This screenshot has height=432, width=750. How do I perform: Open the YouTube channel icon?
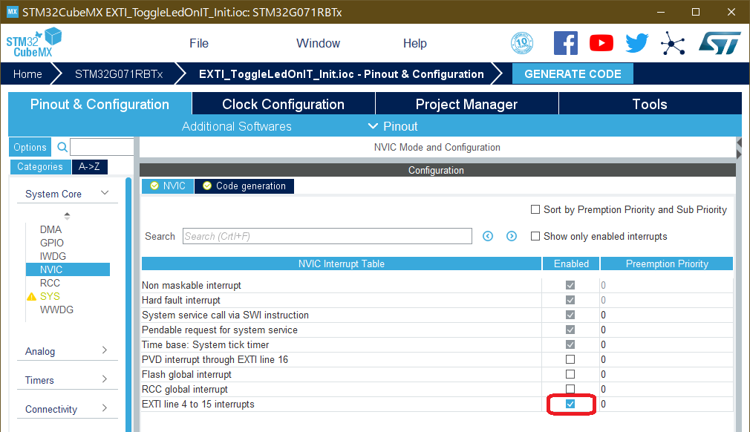point(601,44)
